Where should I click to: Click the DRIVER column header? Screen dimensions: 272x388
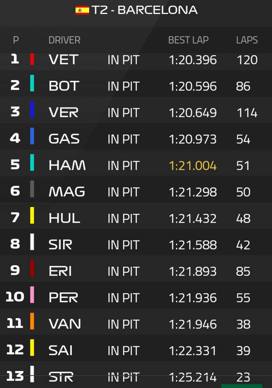64,40
